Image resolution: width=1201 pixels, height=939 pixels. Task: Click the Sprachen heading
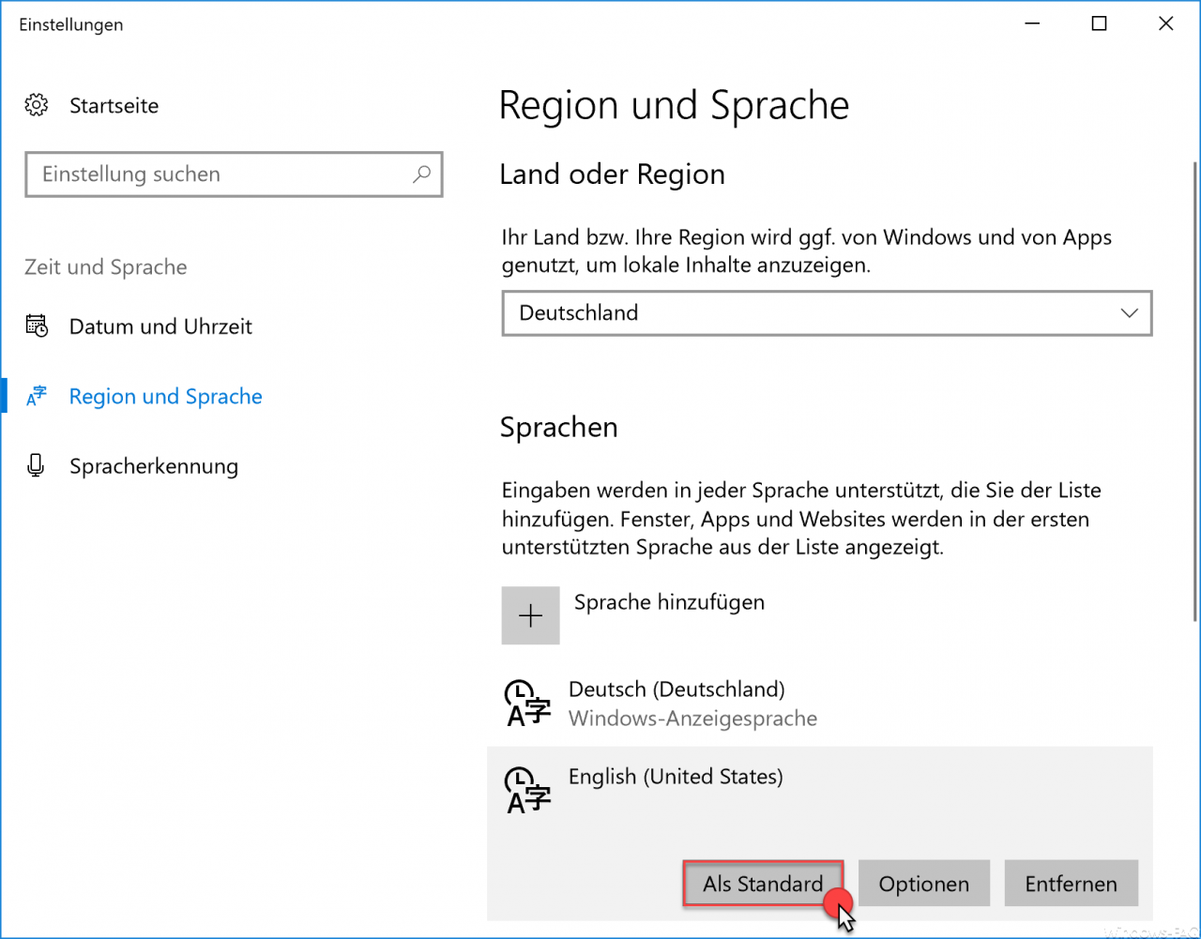[559, 428]
